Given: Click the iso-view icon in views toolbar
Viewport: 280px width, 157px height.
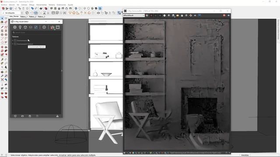Looking at the screenshot, I should [x=52, y=8].
